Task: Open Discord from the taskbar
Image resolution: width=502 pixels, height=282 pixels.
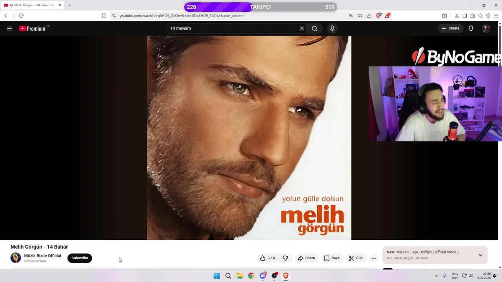Action: tap(263, 276)
